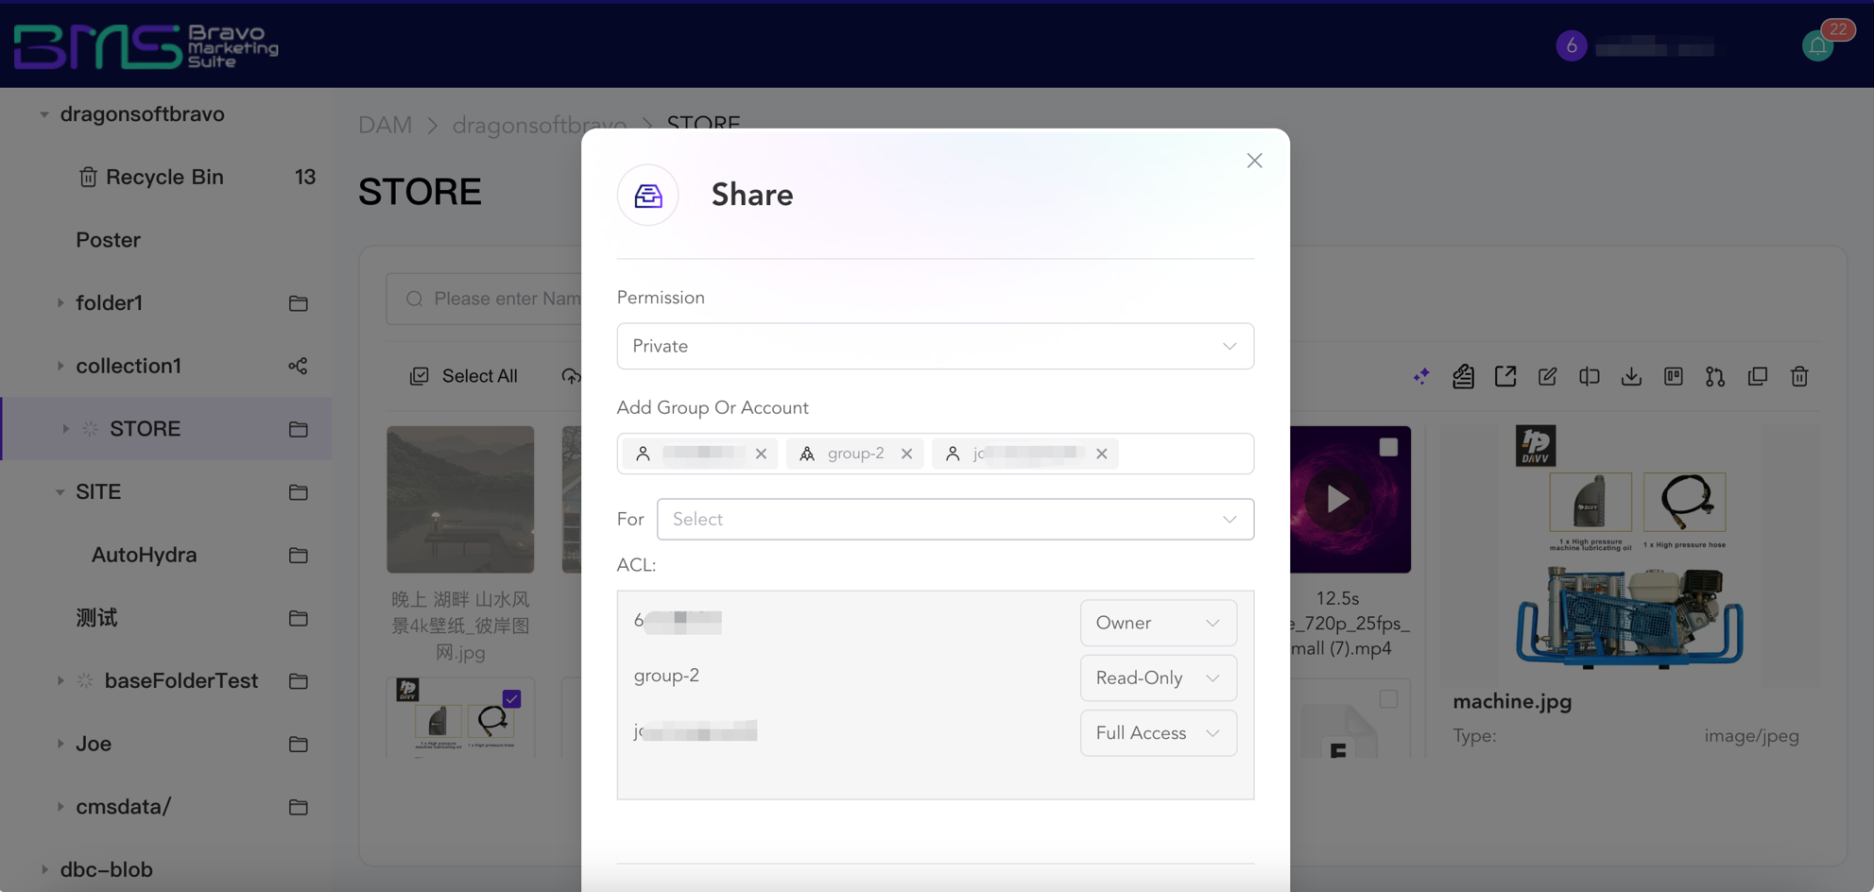Open the lake landscape image thumbnail

click(x=460, y=499)
